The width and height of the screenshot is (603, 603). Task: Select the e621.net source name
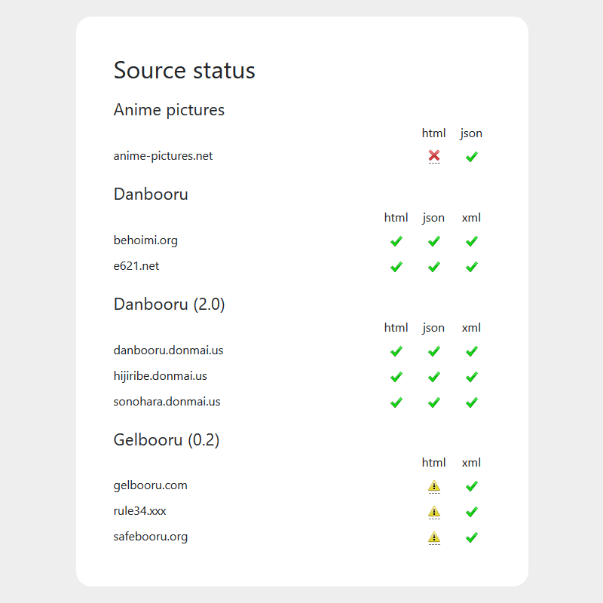tap(136, 266)
